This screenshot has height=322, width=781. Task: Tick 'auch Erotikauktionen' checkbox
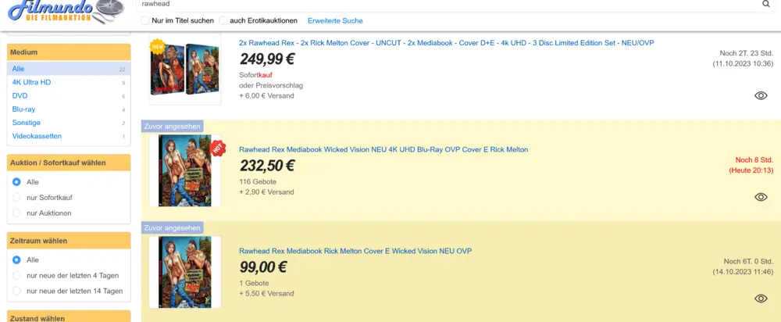pyautogui.click(x=224, y=20)
